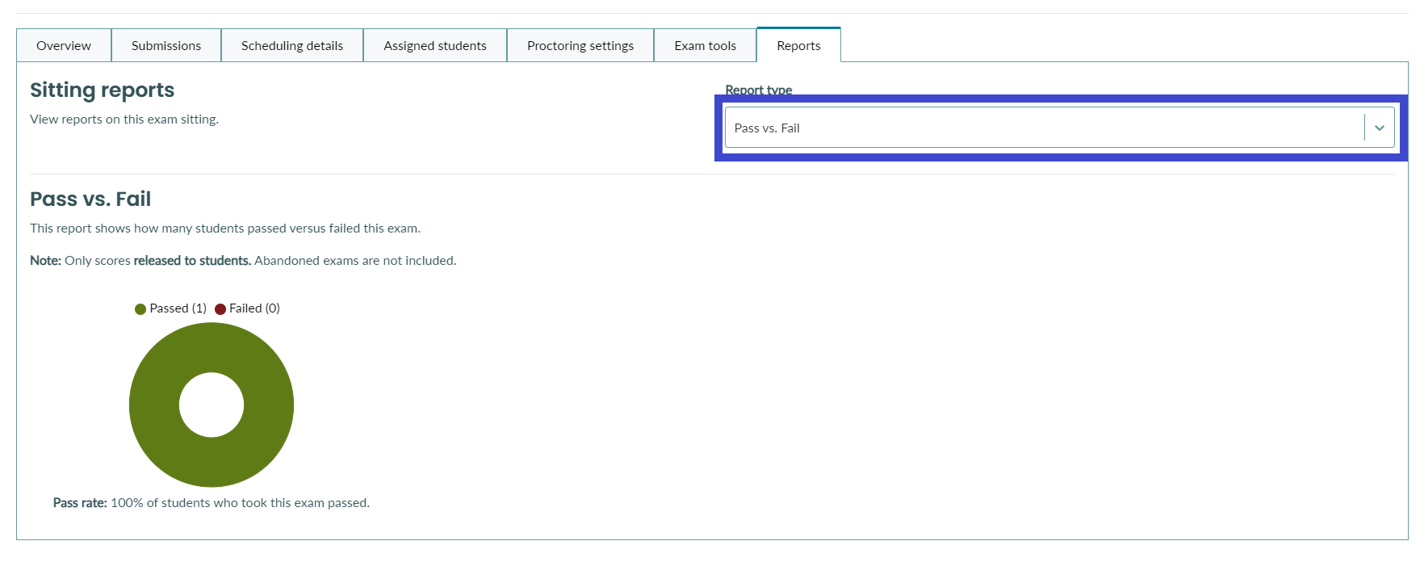Click the Report type label

coord(759,90)
